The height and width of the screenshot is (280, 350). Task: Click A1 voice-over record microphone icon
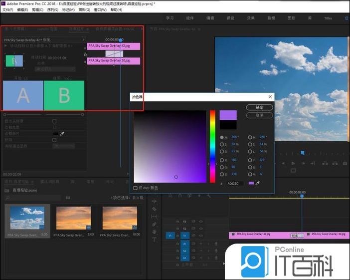(216, 244)
